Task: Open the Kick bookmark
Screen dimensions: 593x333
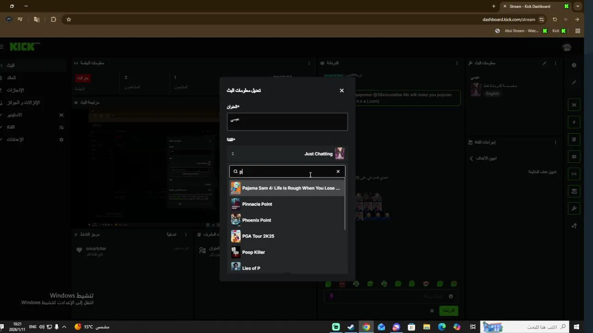Action: click(559, 31)
